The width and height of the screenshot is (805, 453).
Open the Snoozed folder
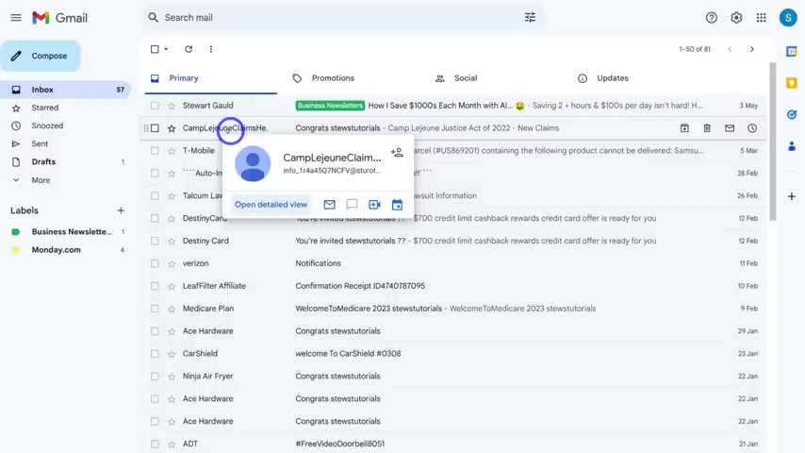point(66,126)
